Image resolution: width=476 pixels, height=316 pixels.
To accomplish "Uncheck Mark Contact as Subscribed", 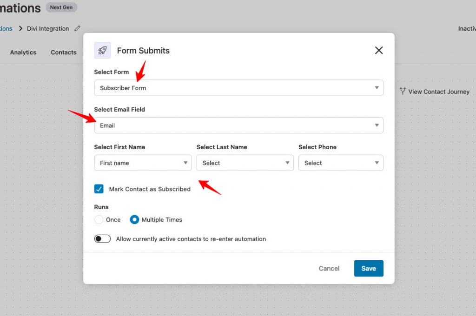I will pos(99,189).
